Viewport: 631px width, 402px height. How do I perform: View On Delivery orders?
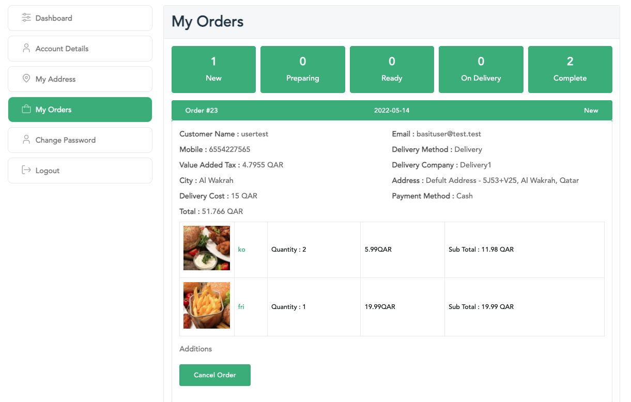tap(481, 70)
